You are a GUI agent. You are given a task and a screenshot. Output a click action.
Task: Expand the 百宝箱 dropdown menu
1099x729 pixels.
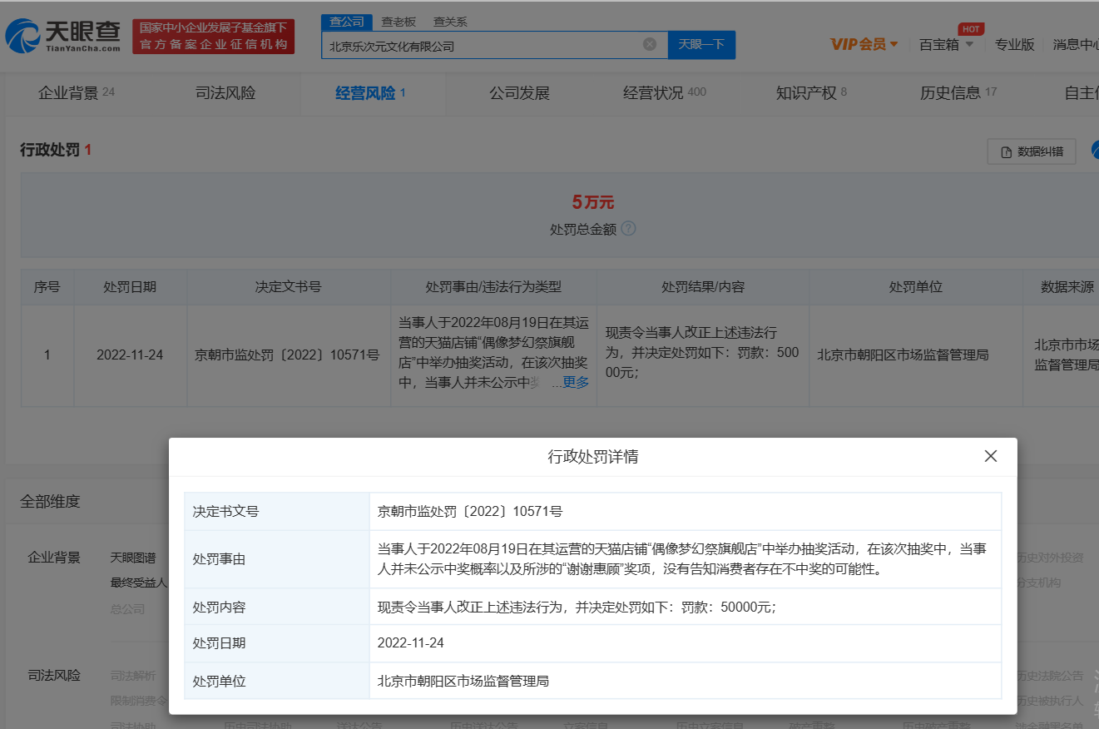pos(946,45)
